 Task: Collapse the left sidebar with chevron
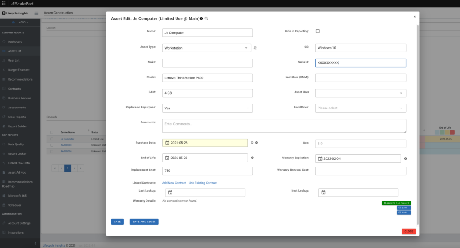[35, 243]
